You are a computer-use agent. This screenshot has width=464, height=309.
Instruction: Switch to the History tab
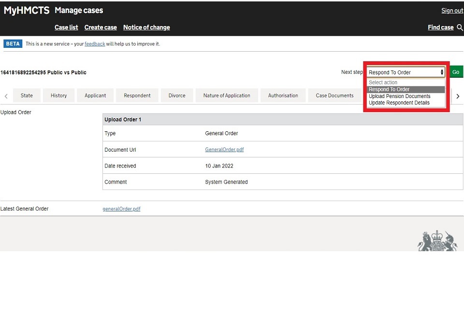[58, 96]
